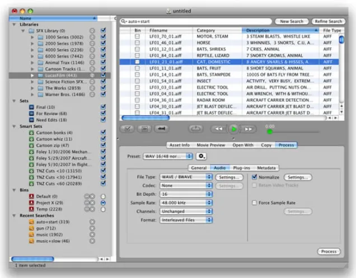The height and width of the screenshot is (278, 356).
Task: Click the Cartoon bonks smart set icon
Action: (x=31, y=133)
